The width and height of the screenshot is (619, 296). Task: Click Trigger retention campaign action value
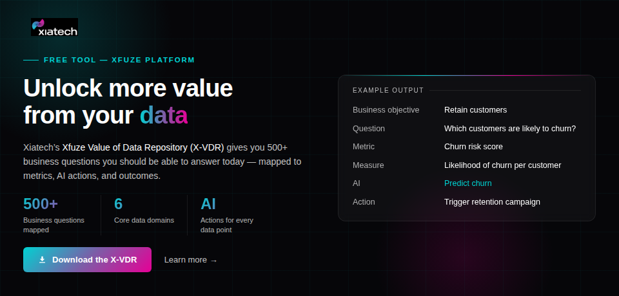coord(492,202)
